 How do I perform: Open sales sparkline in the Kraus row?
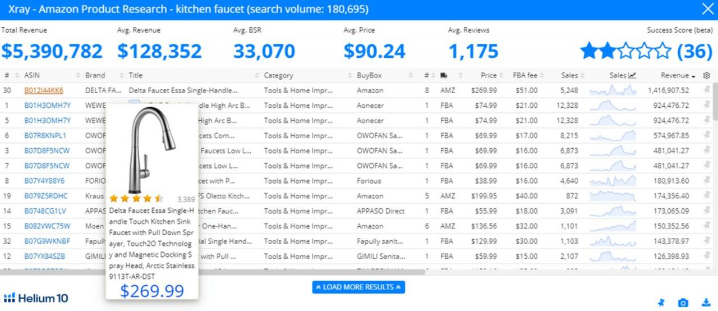(613, 196)
